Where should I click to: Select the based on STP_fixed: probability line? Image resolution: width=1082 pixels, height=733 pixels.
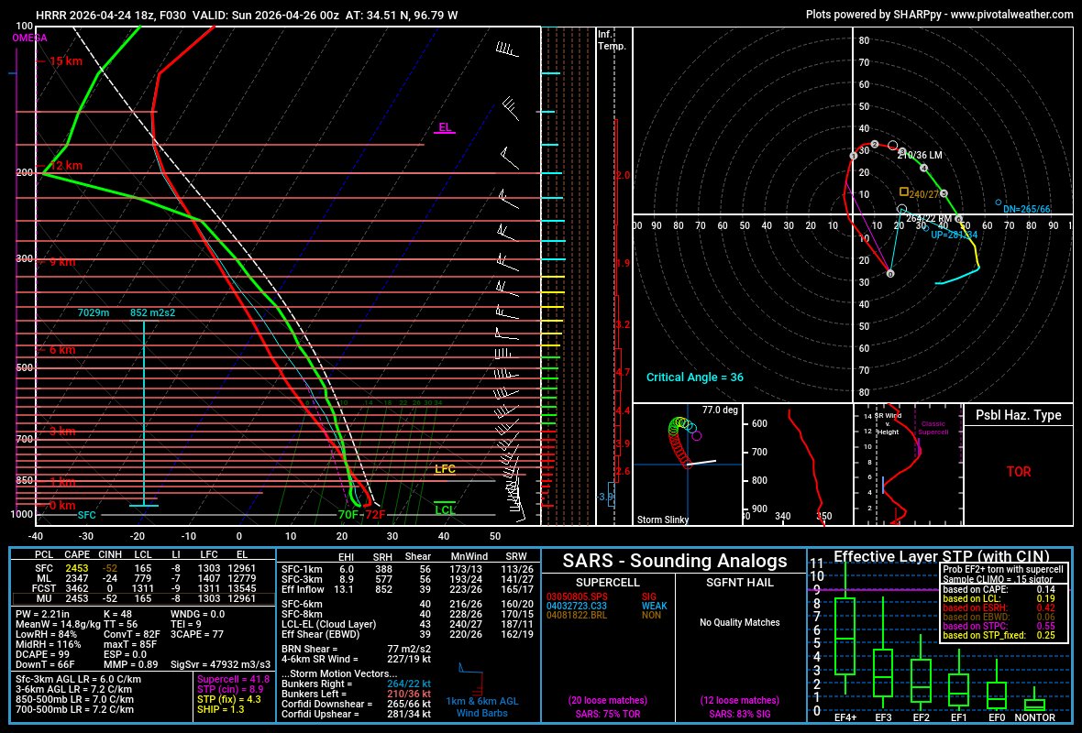tap(999, 635)
